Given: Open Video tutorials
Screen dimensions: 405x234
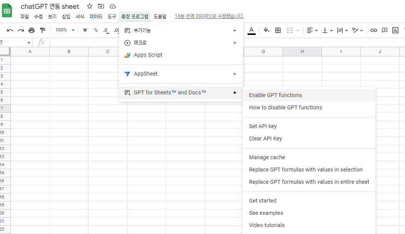Looking at the screenshot, I should pyautogui.click(x=309, y=225).
